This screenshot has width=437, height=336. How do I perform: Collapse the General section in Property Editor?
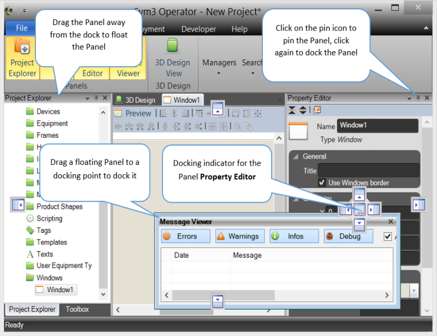[296, 156]
